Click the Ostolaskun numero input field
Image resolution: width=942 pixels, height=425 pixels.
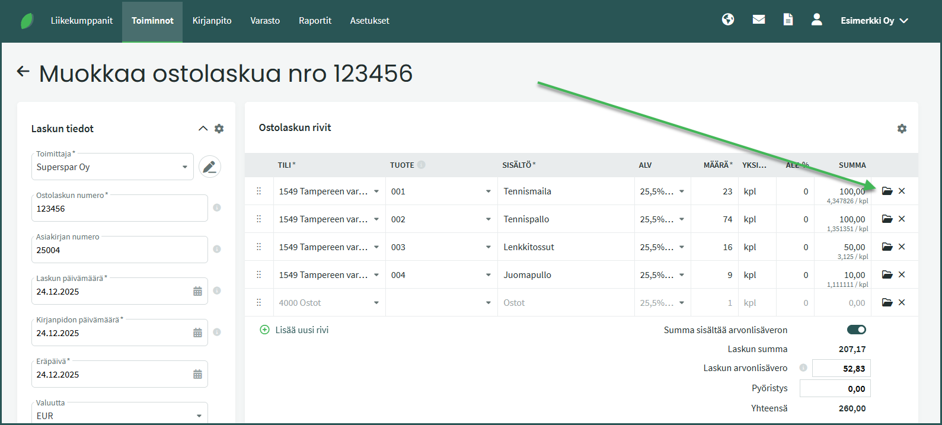[x=119, y=209]
